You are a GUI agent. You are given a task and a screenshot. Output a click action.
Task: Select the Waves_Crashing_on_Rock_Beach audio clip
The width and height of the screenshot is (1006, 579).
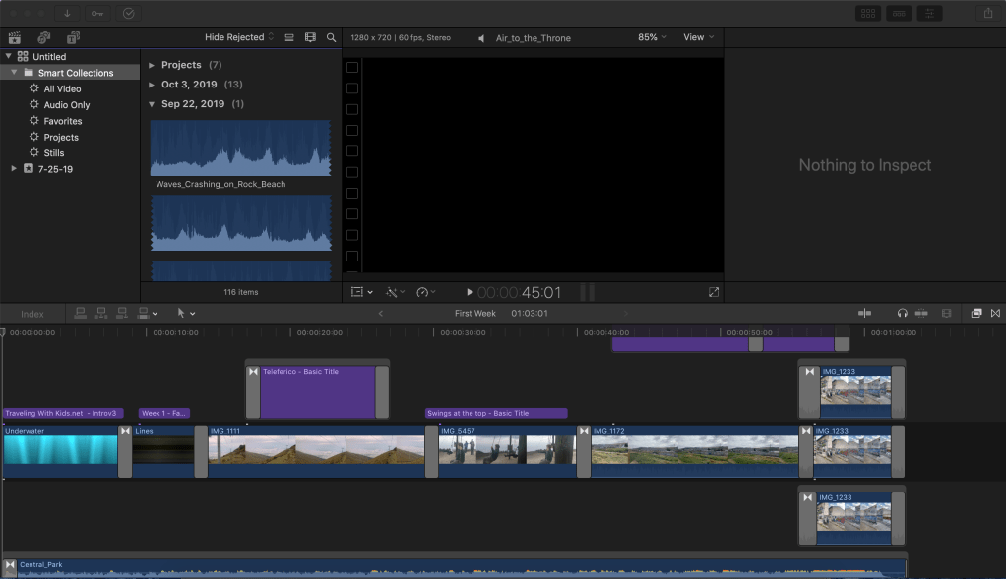point(240,148)
